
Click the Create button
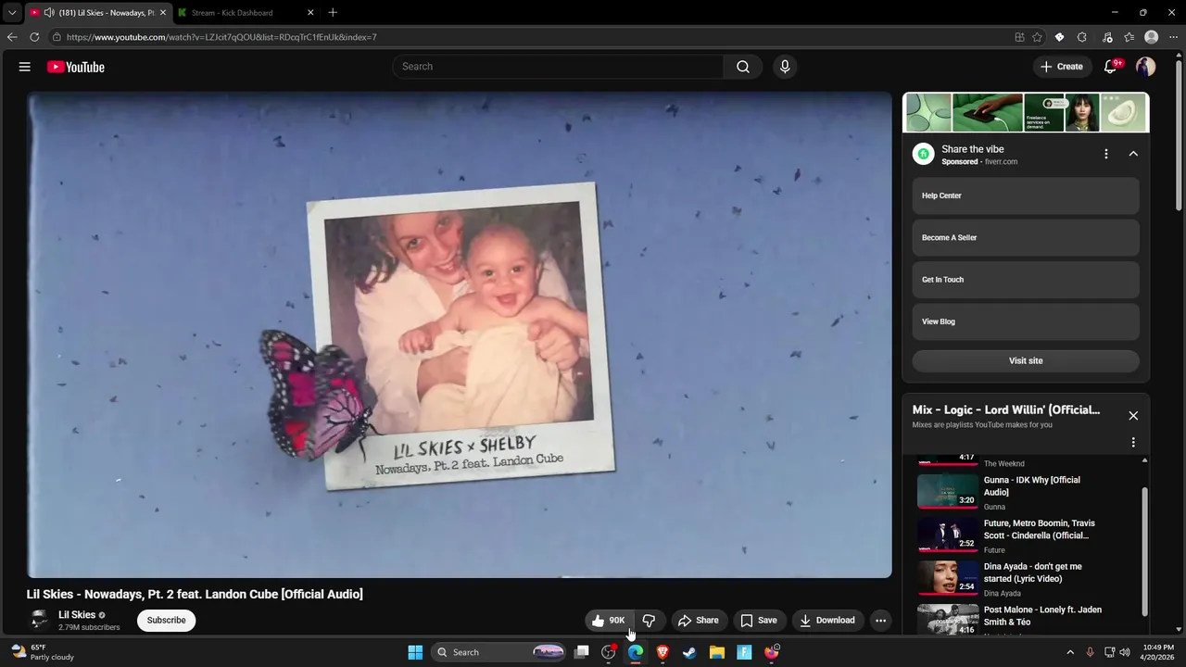tap(1062, 67)
